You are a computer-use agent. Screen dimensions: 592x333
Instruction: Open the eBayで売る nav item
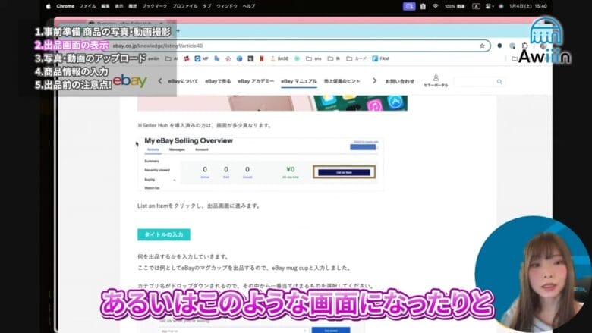218,81
